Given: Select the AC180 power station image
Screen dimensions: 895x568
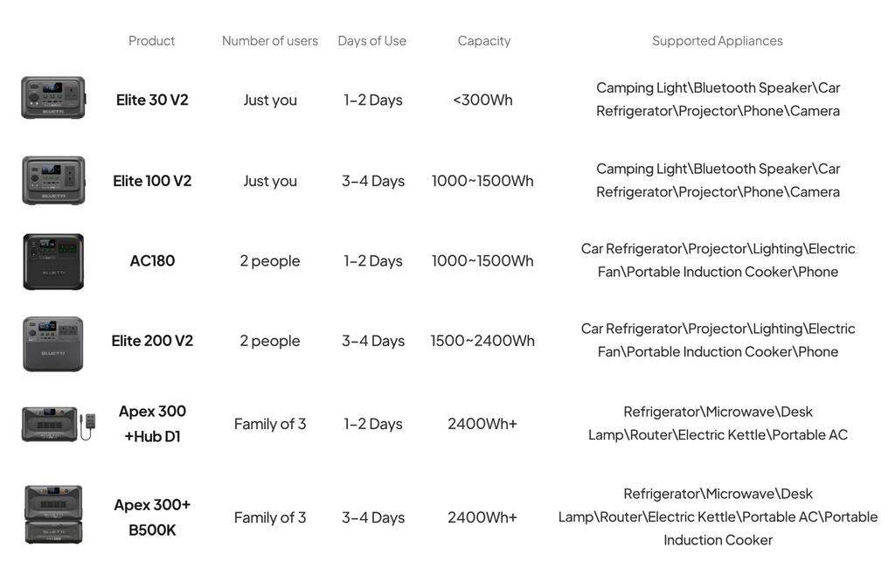Looking at the screenshot, I should [53, 261].
